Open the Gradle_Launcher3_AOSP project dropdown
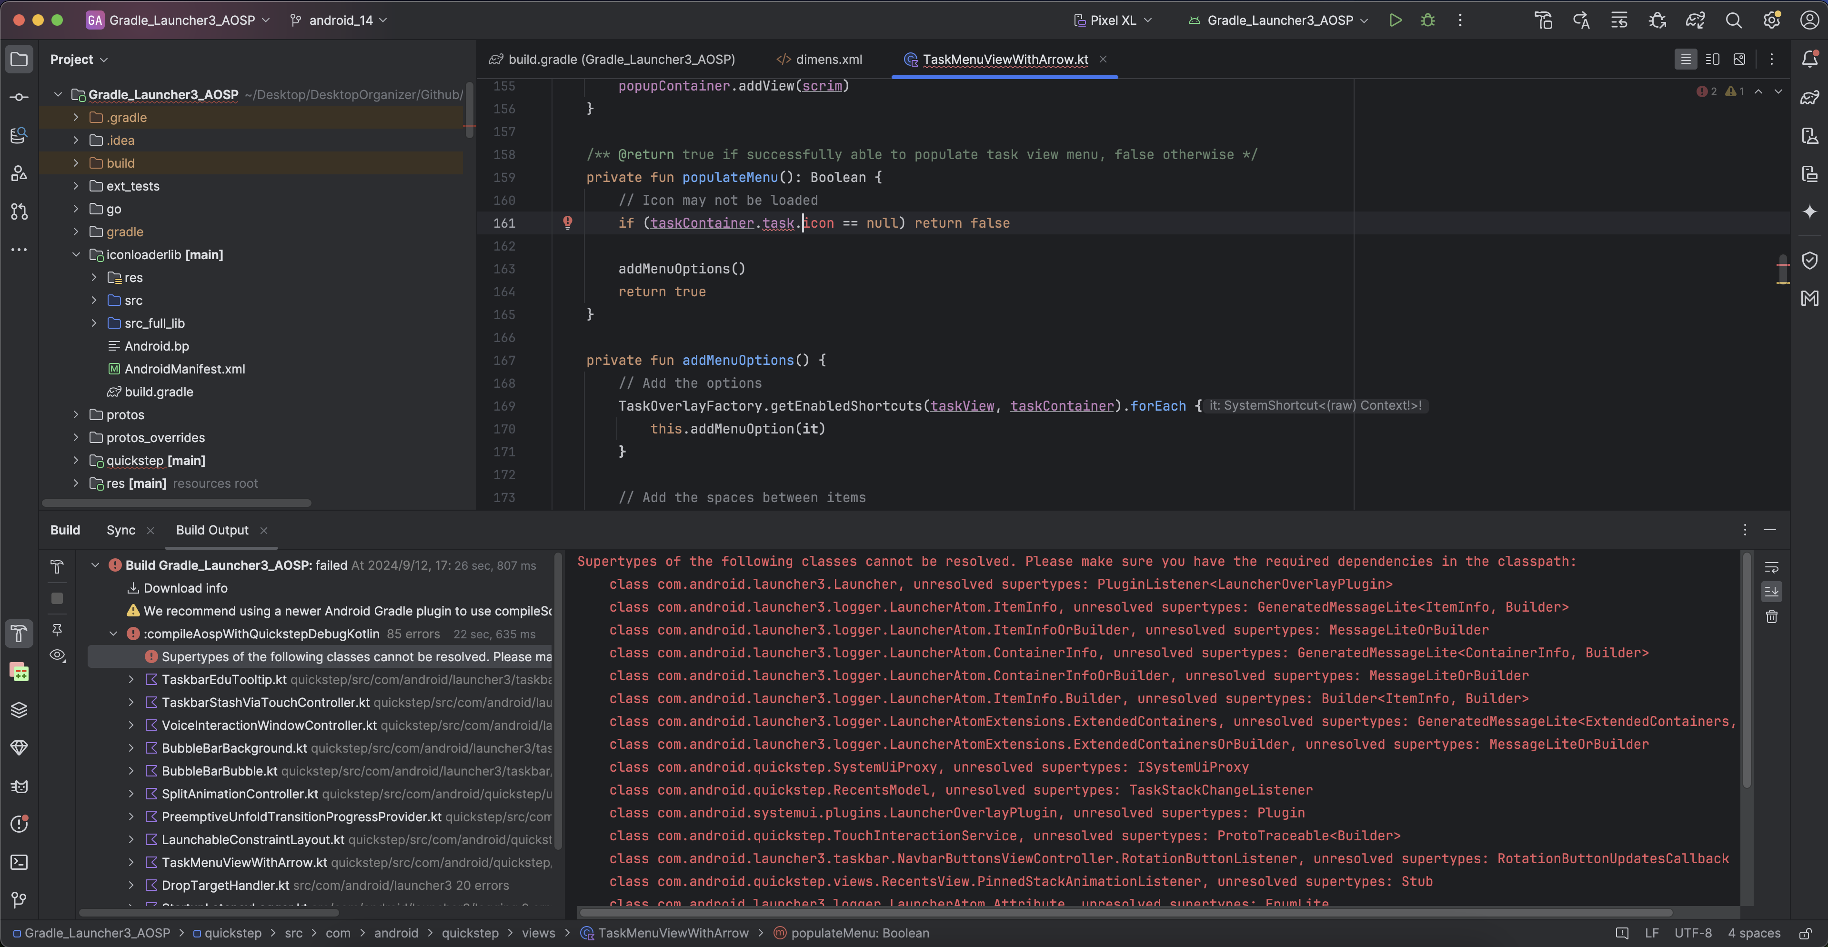The width and height of the screenshot is (1828, 947). [178, 20]
